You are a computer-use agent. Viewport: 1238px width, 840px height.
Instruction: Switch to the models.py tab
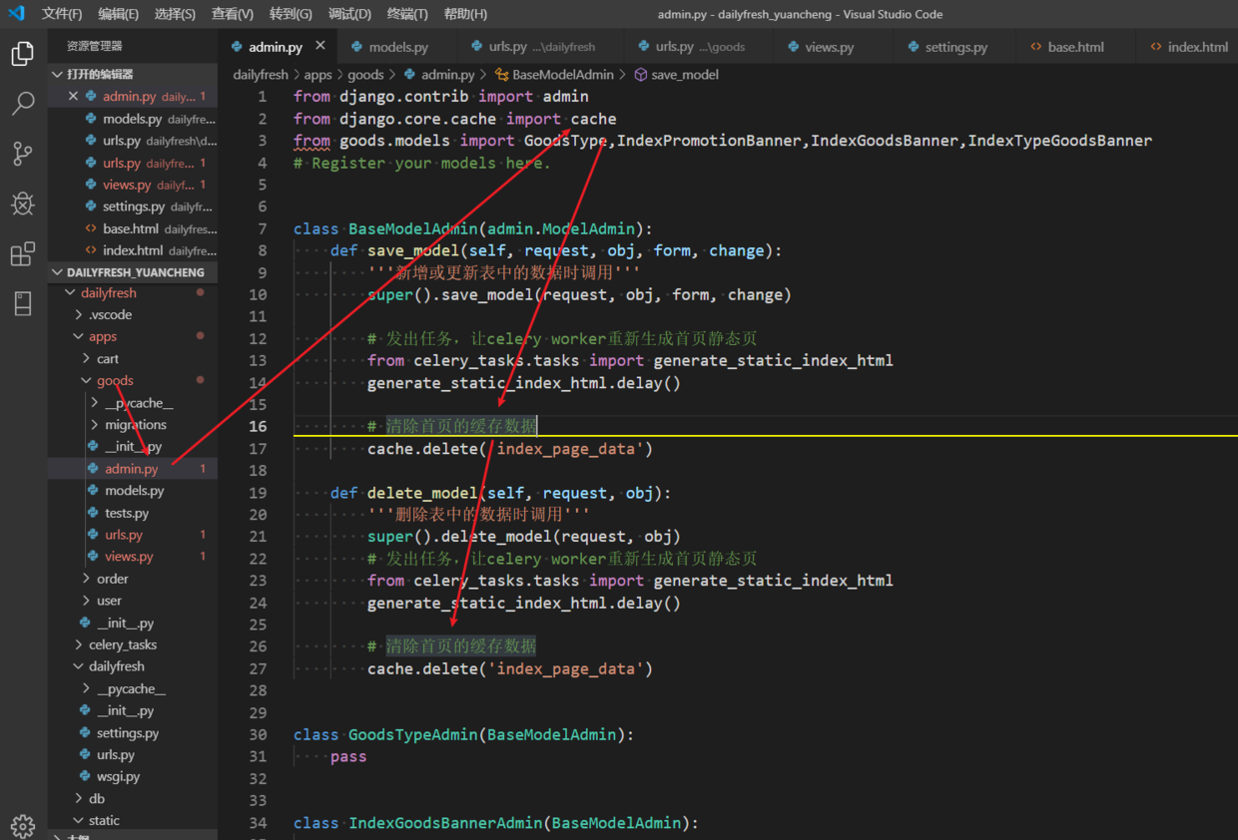click(x=397, y=47)
